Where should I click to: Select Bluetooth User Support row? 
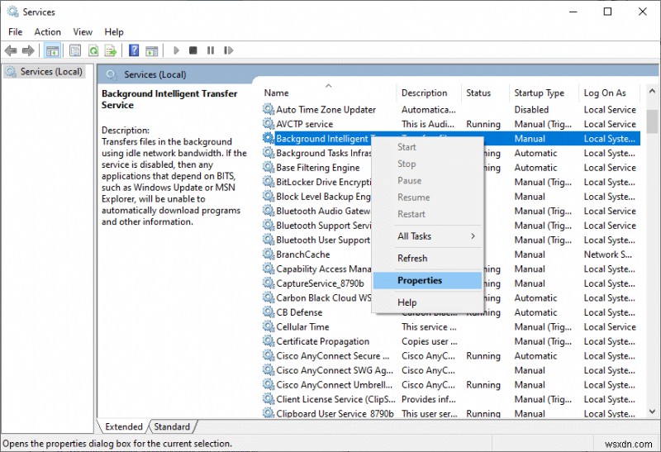point(450,240)
